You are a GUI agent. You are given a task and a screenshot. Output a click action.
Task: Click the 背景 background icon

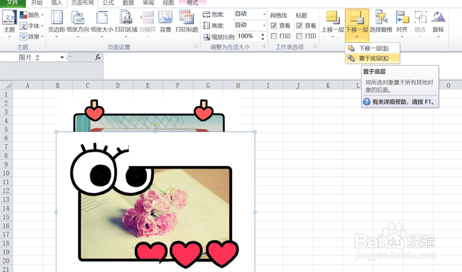click(x=165, y=17)
